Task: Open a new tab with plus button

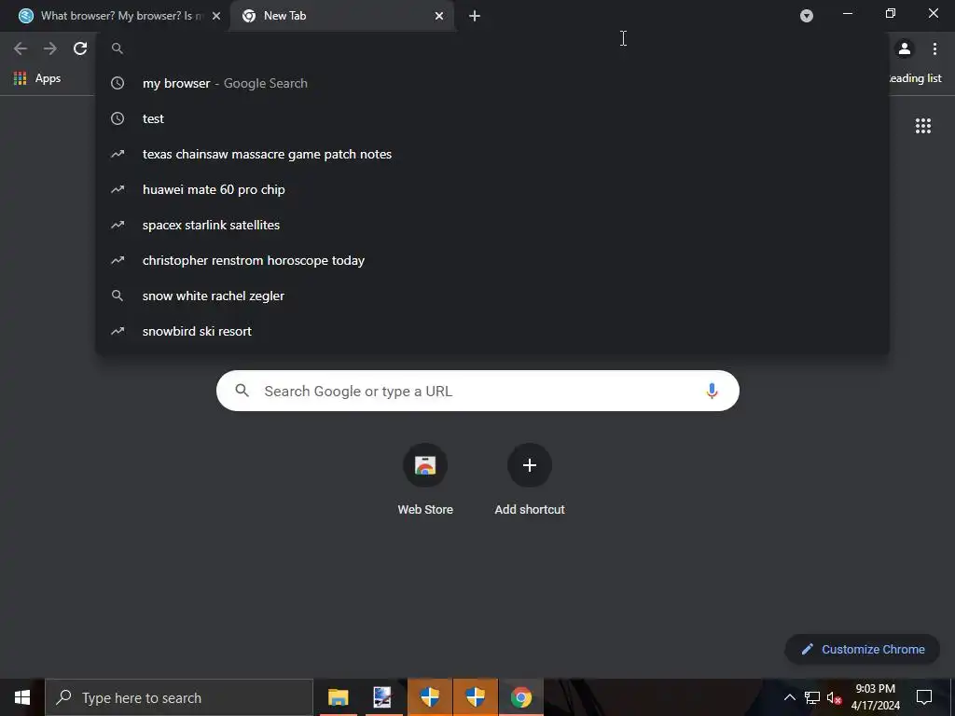Action: pos(475,16)
